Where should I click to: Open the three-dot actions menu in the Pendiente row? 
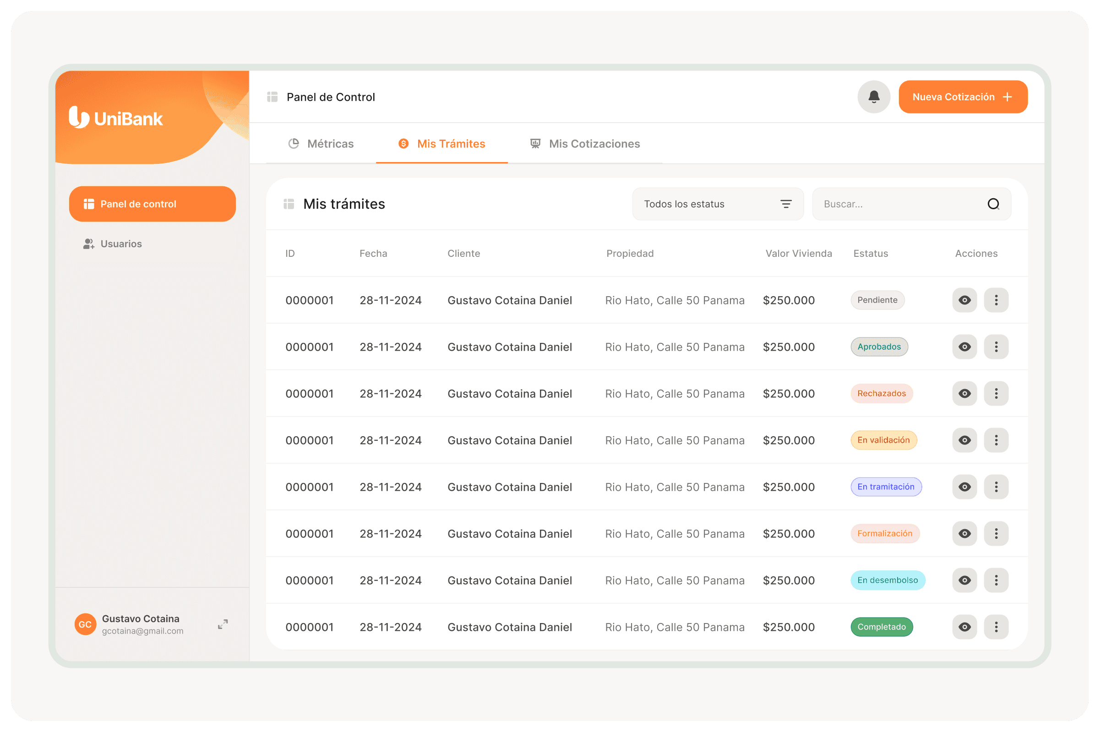(x=996, y=300)
